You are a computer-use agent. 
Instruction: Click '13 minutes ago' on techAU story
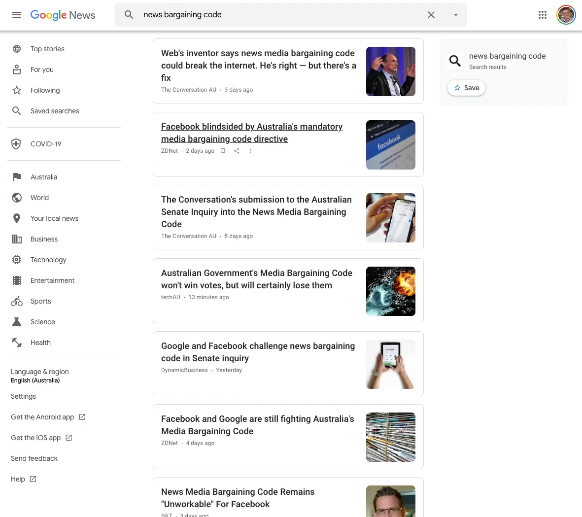[x=208, y=297]
